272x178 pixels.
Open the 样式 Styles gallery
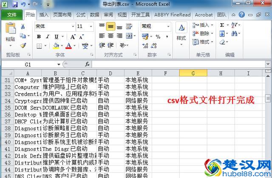181,34
